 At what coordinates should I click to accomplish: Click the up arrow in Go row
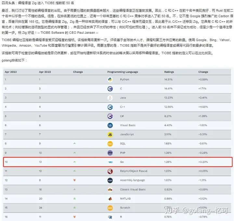pyautogui.click(x=74, y=162)
